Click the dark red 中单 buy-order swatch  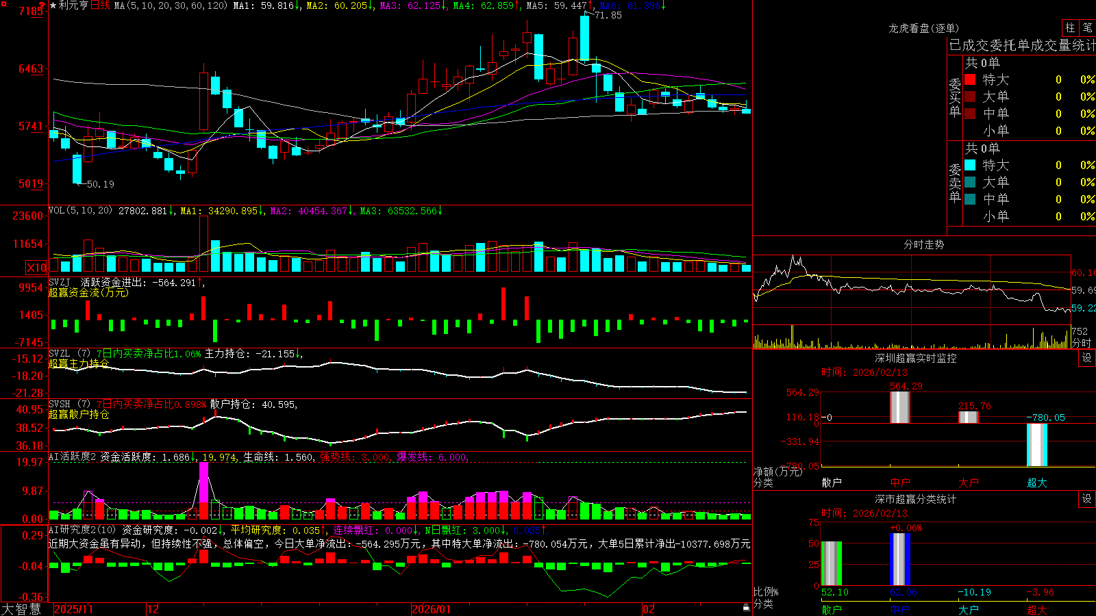970,113
